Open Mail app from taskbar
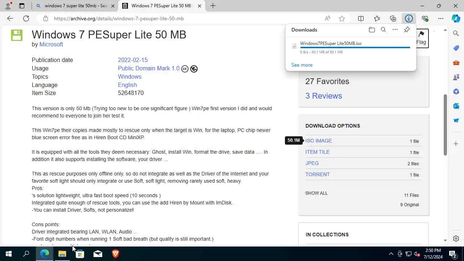 pos(98,254)
